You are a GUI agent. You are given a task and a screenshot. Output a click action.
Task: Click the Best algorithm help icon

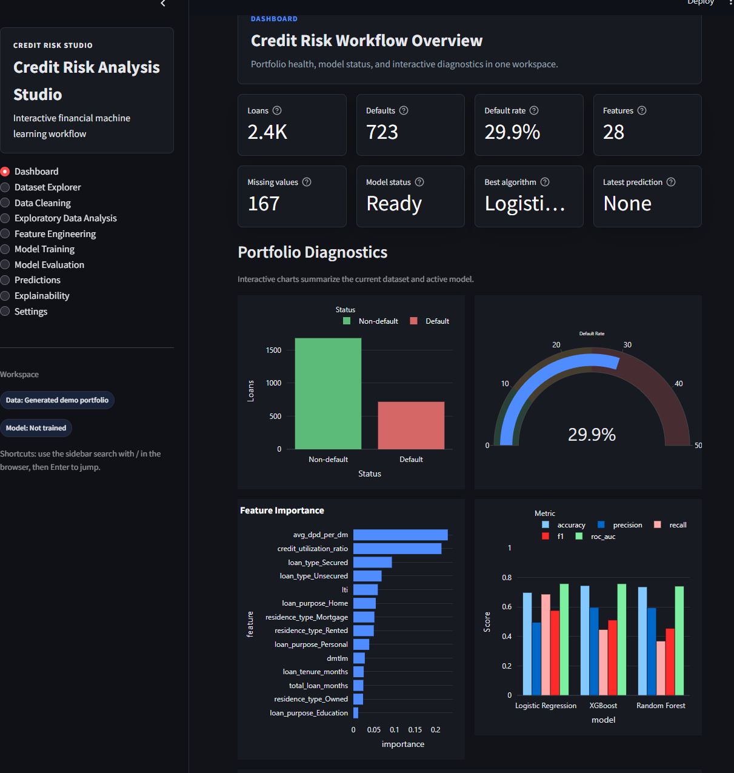545,182
